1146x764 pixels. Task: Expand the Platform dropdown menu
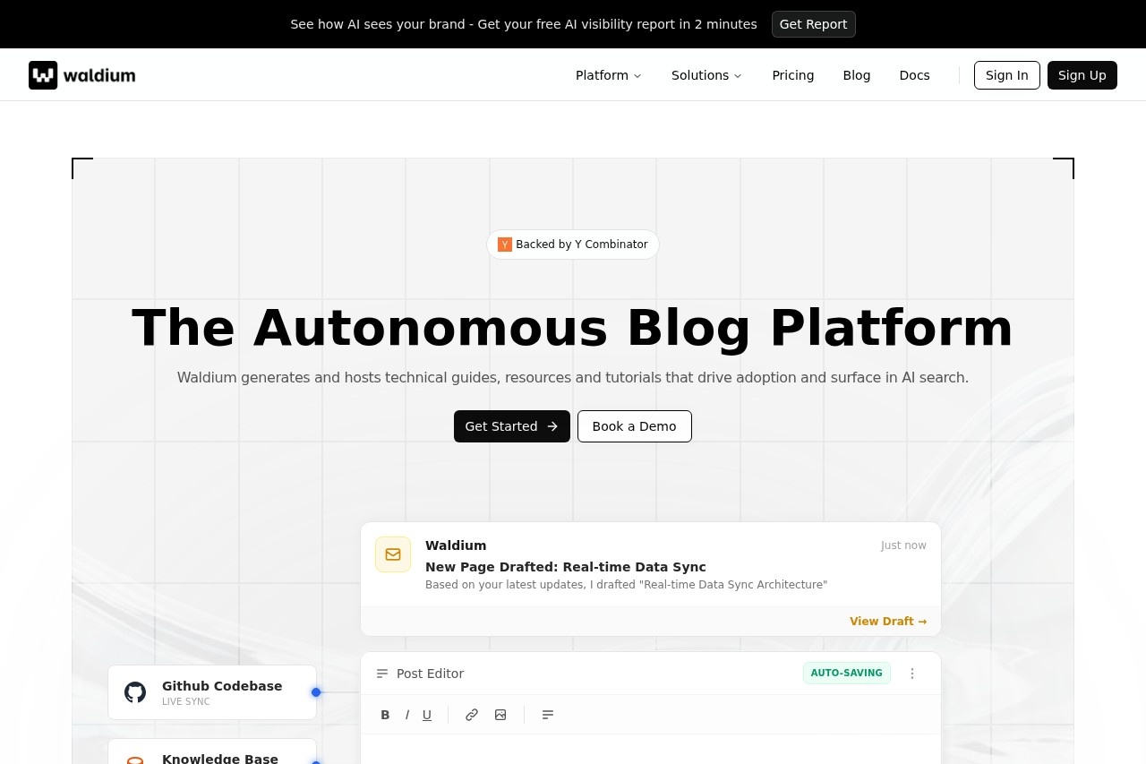(x=608, y=75)
